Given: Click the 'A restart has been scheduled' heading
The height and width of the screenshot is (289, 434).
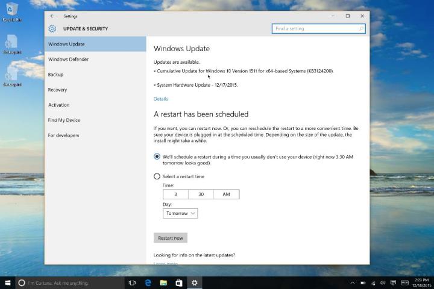Looking at the screenshot, I should (201, 114).
